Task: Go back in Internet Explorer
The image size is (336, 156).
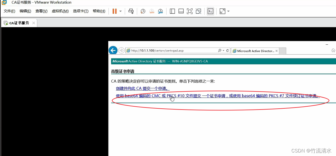Action: click(113, 50)
